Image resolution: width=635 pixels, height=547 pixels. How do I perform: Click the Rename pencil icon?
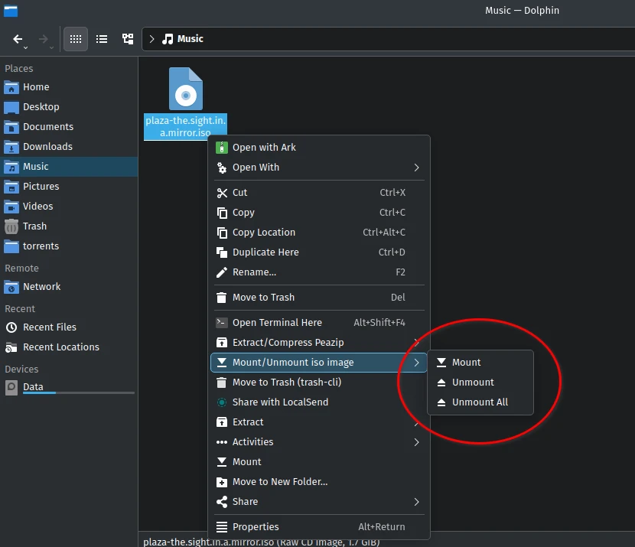coord(222,272)
